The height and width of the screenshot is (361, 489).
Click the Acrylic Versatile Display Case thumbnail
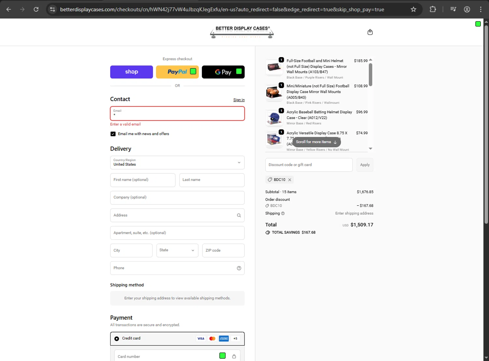pyautogui.click(x=274, y=139)
